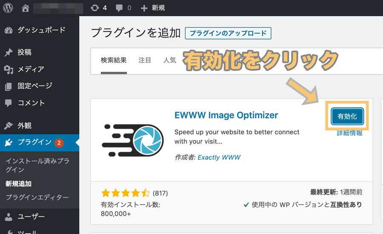Viewport: 383px width, 234px height.
Task: Switch to the 注目 tab
Action: coord(145,60)
